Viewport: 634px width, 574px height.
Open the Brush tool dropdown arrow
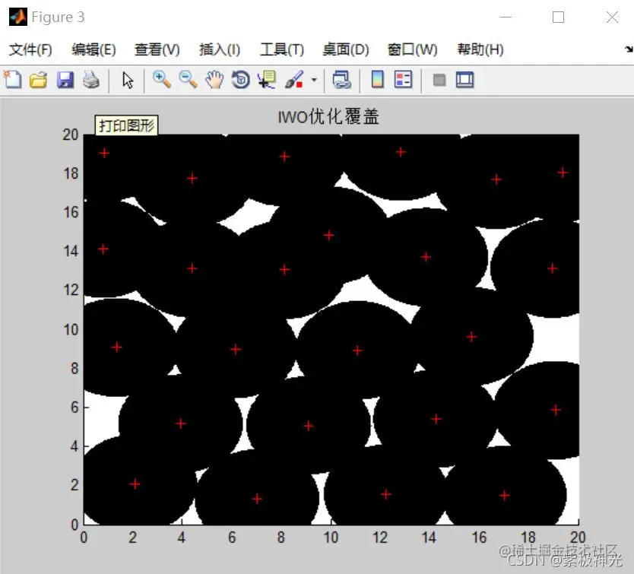point(312,80)
